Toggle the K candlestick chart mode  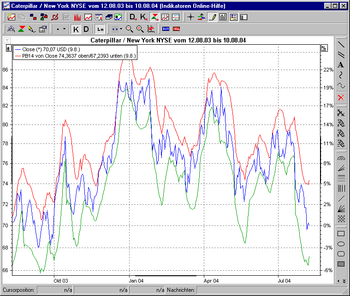tap(76, 29)
